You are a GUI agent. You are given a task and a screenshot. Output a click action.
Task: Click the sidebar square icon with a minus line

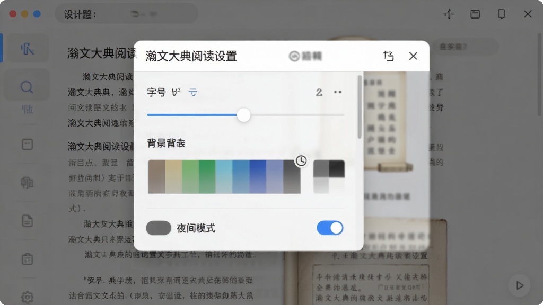28,144
